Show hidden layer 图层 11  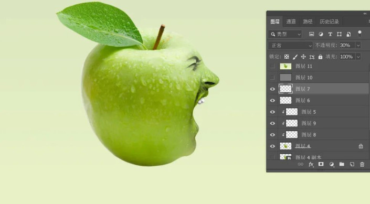272,66
